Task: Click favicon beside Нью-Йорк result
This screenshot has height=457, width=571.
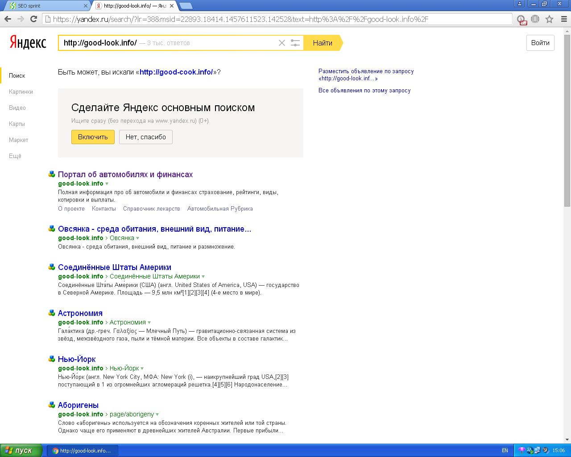Action: tap(52, 359)
